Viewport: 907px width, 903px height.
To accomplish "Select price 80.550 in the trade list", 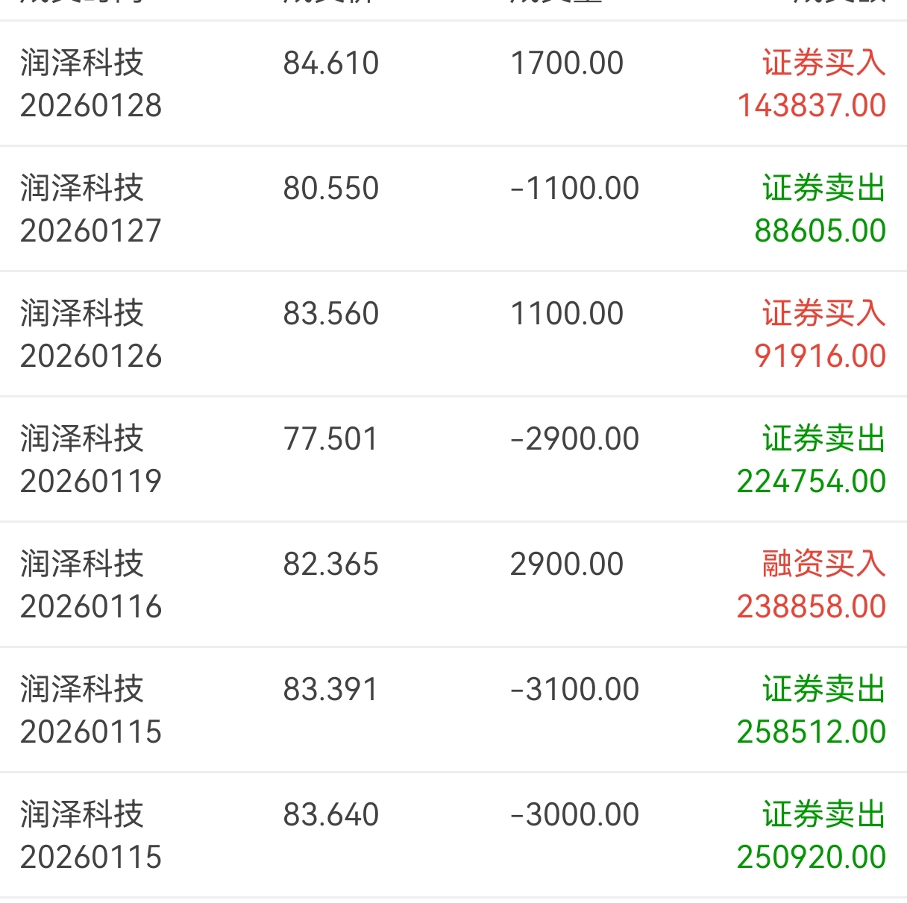I will [x=331, y=188].
